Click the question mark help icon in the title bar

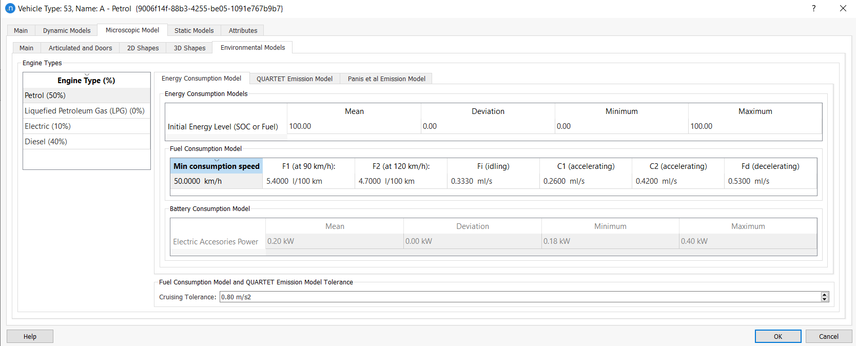click(x=814, y=8)
